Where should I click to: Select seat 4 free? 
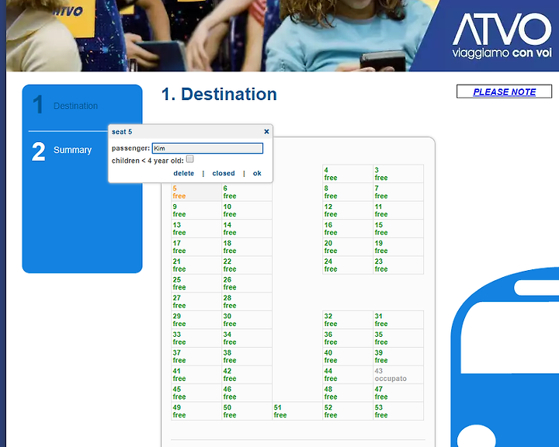pos(348,174)
